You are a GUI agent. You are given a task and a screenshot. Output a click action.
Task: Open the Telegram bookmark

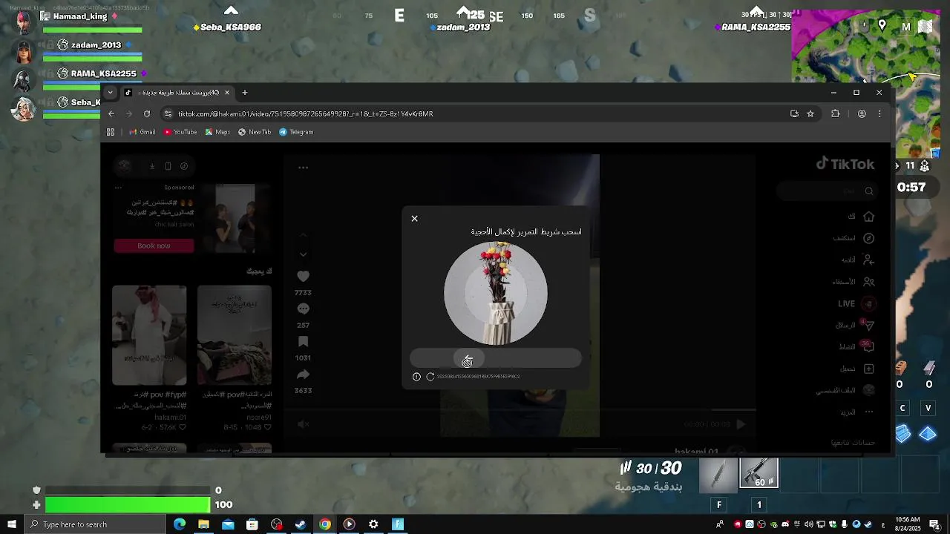click(296, 132)
